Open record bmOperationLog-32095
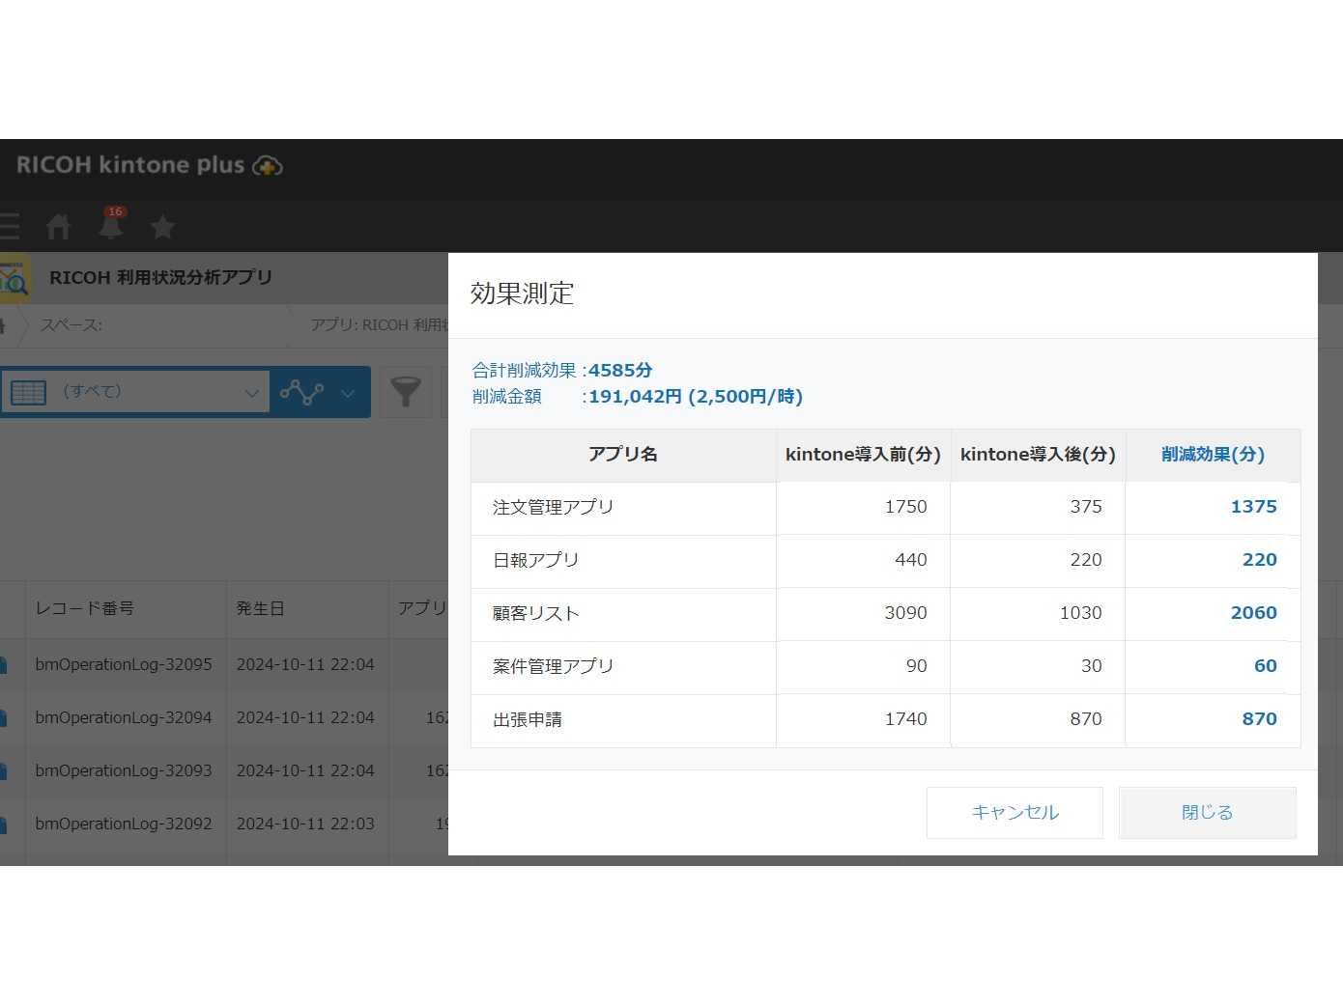Viewport: 1343px width, 1006px height. click(124, 664)
